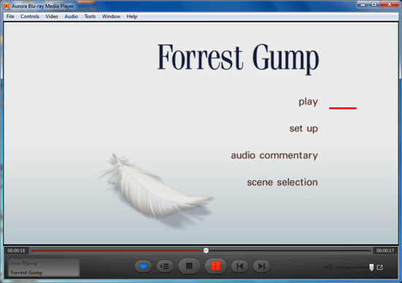Mute audio via the speaker icon
Screen dimensions: 402x283
click(x=328, y=268)
